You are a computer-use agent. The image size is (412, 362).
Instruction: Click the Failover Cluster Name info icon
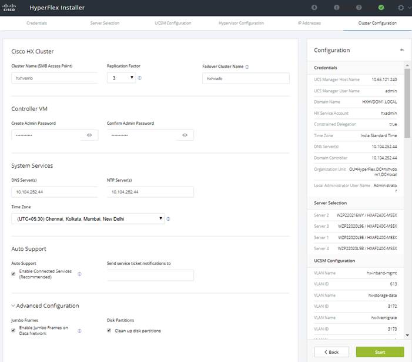[x=247, y=67]
